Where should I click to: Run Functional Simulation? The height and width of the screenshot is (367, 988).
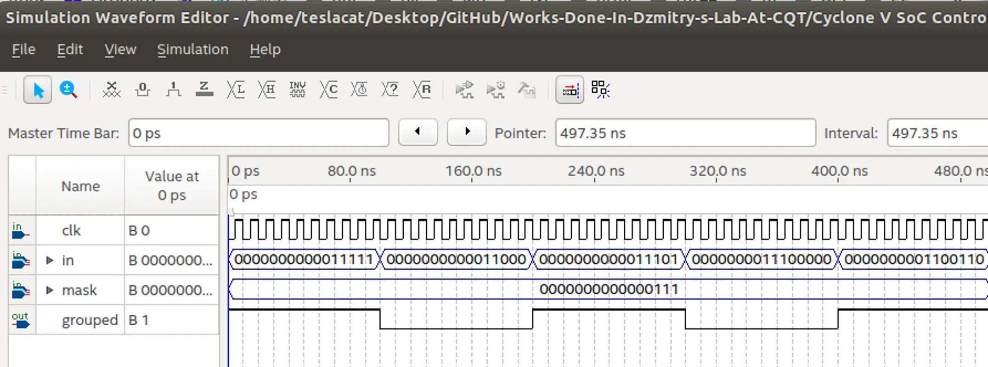[x=464, y=90]
